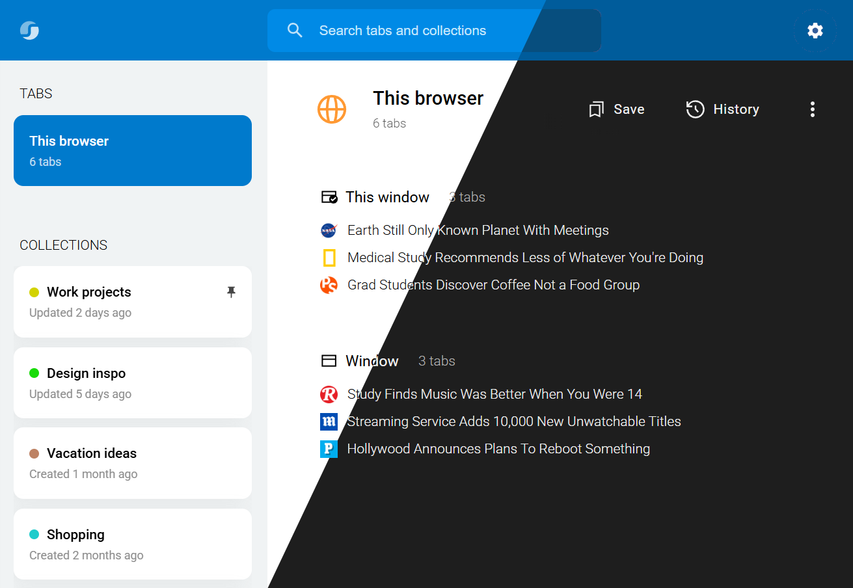Open the History view

pyautogui.click(x=723, y=109)
